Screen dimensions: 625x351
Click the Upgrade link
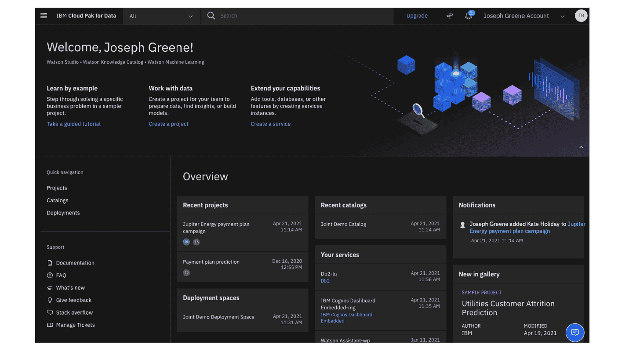pos(417,16)
